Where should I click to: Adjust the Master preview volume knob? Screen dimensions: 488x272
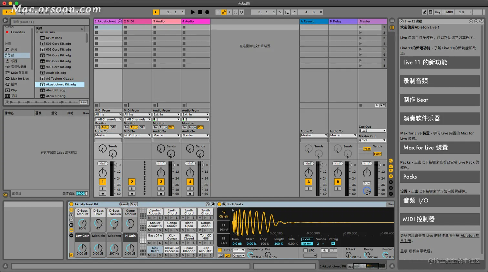[367, 191]
